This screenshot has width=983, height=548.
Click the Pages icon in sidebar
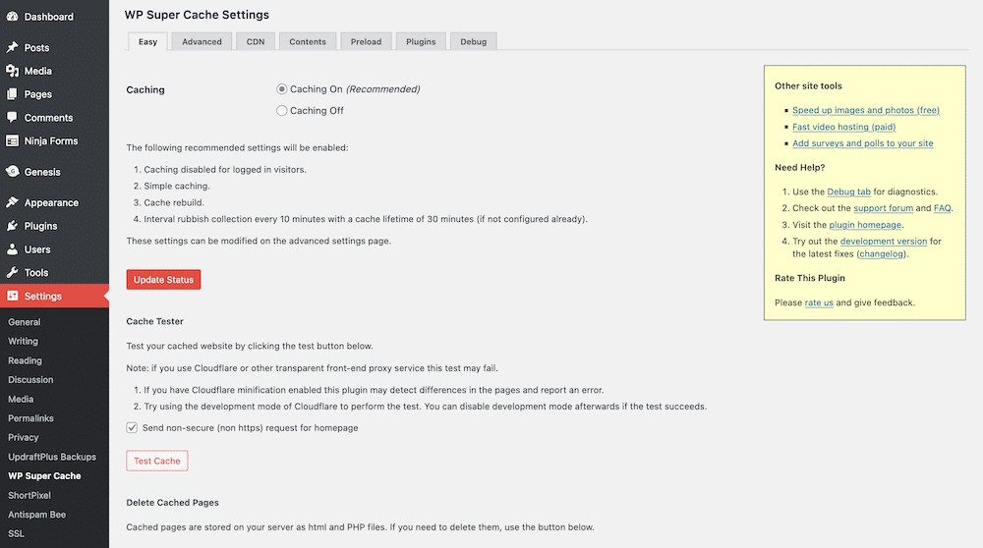12,94
